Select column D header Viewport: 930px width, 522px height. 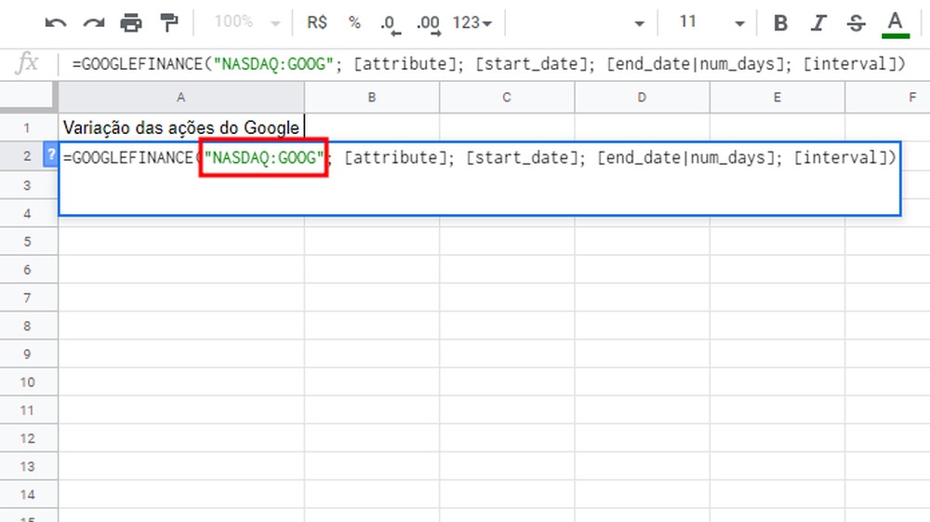pyautogui.click(x=642, y=98)
